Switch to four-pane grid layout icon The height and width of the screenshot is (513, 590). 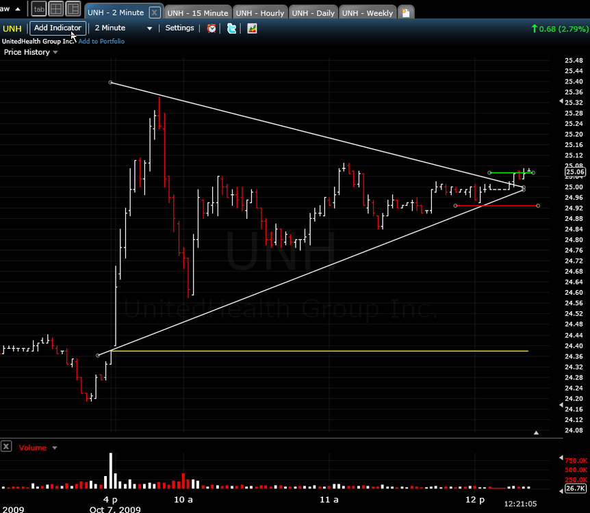tap(56, 9)
